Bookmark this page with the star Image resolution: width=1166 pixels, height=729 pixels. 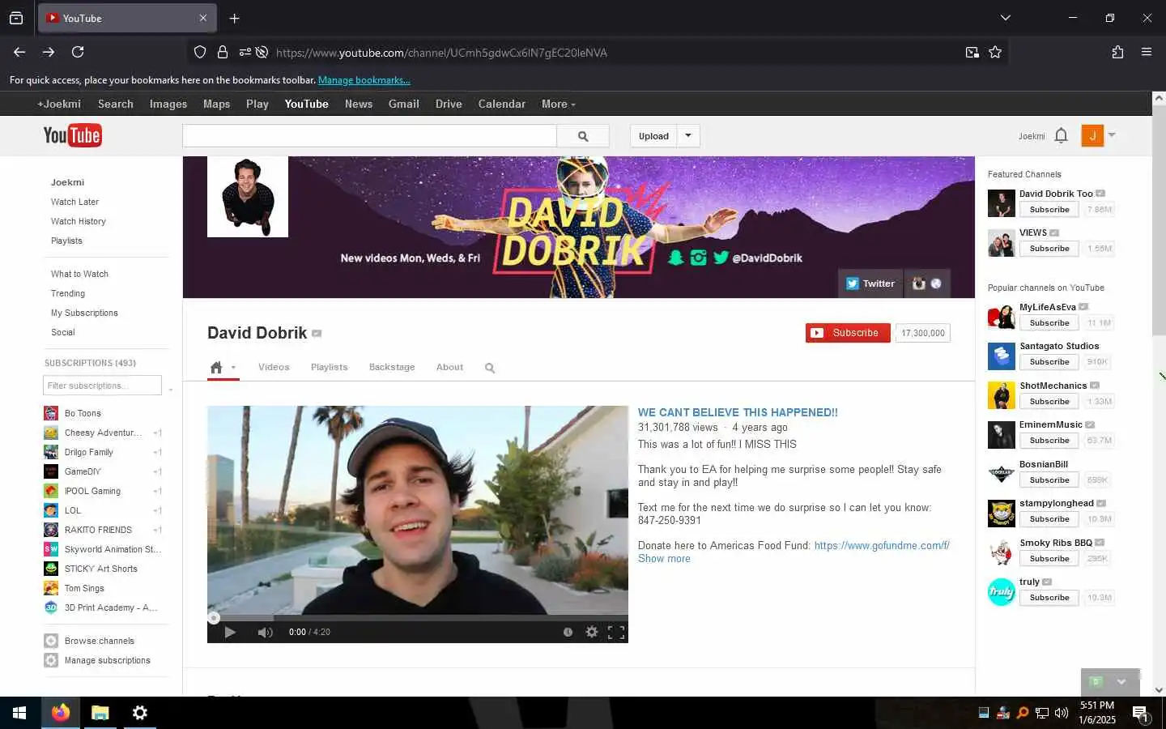click(995, 52)
